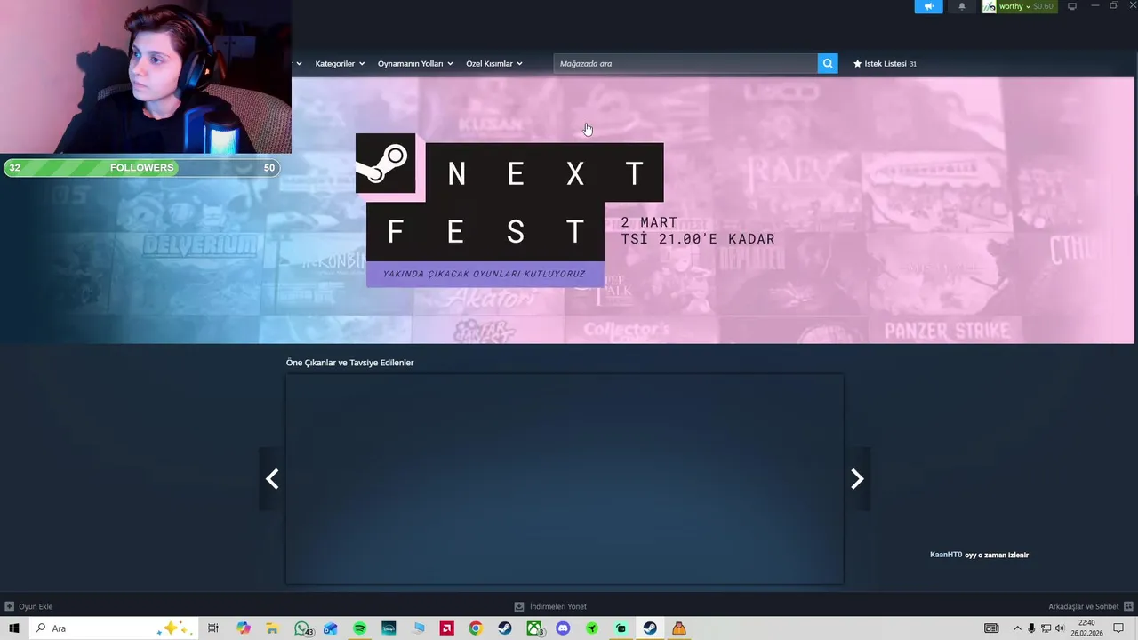Click the plus icon beside Oyun Ekle
The height and width of the screenshot is (640, 1138).
pyautogui.click(x=9, y=606)
